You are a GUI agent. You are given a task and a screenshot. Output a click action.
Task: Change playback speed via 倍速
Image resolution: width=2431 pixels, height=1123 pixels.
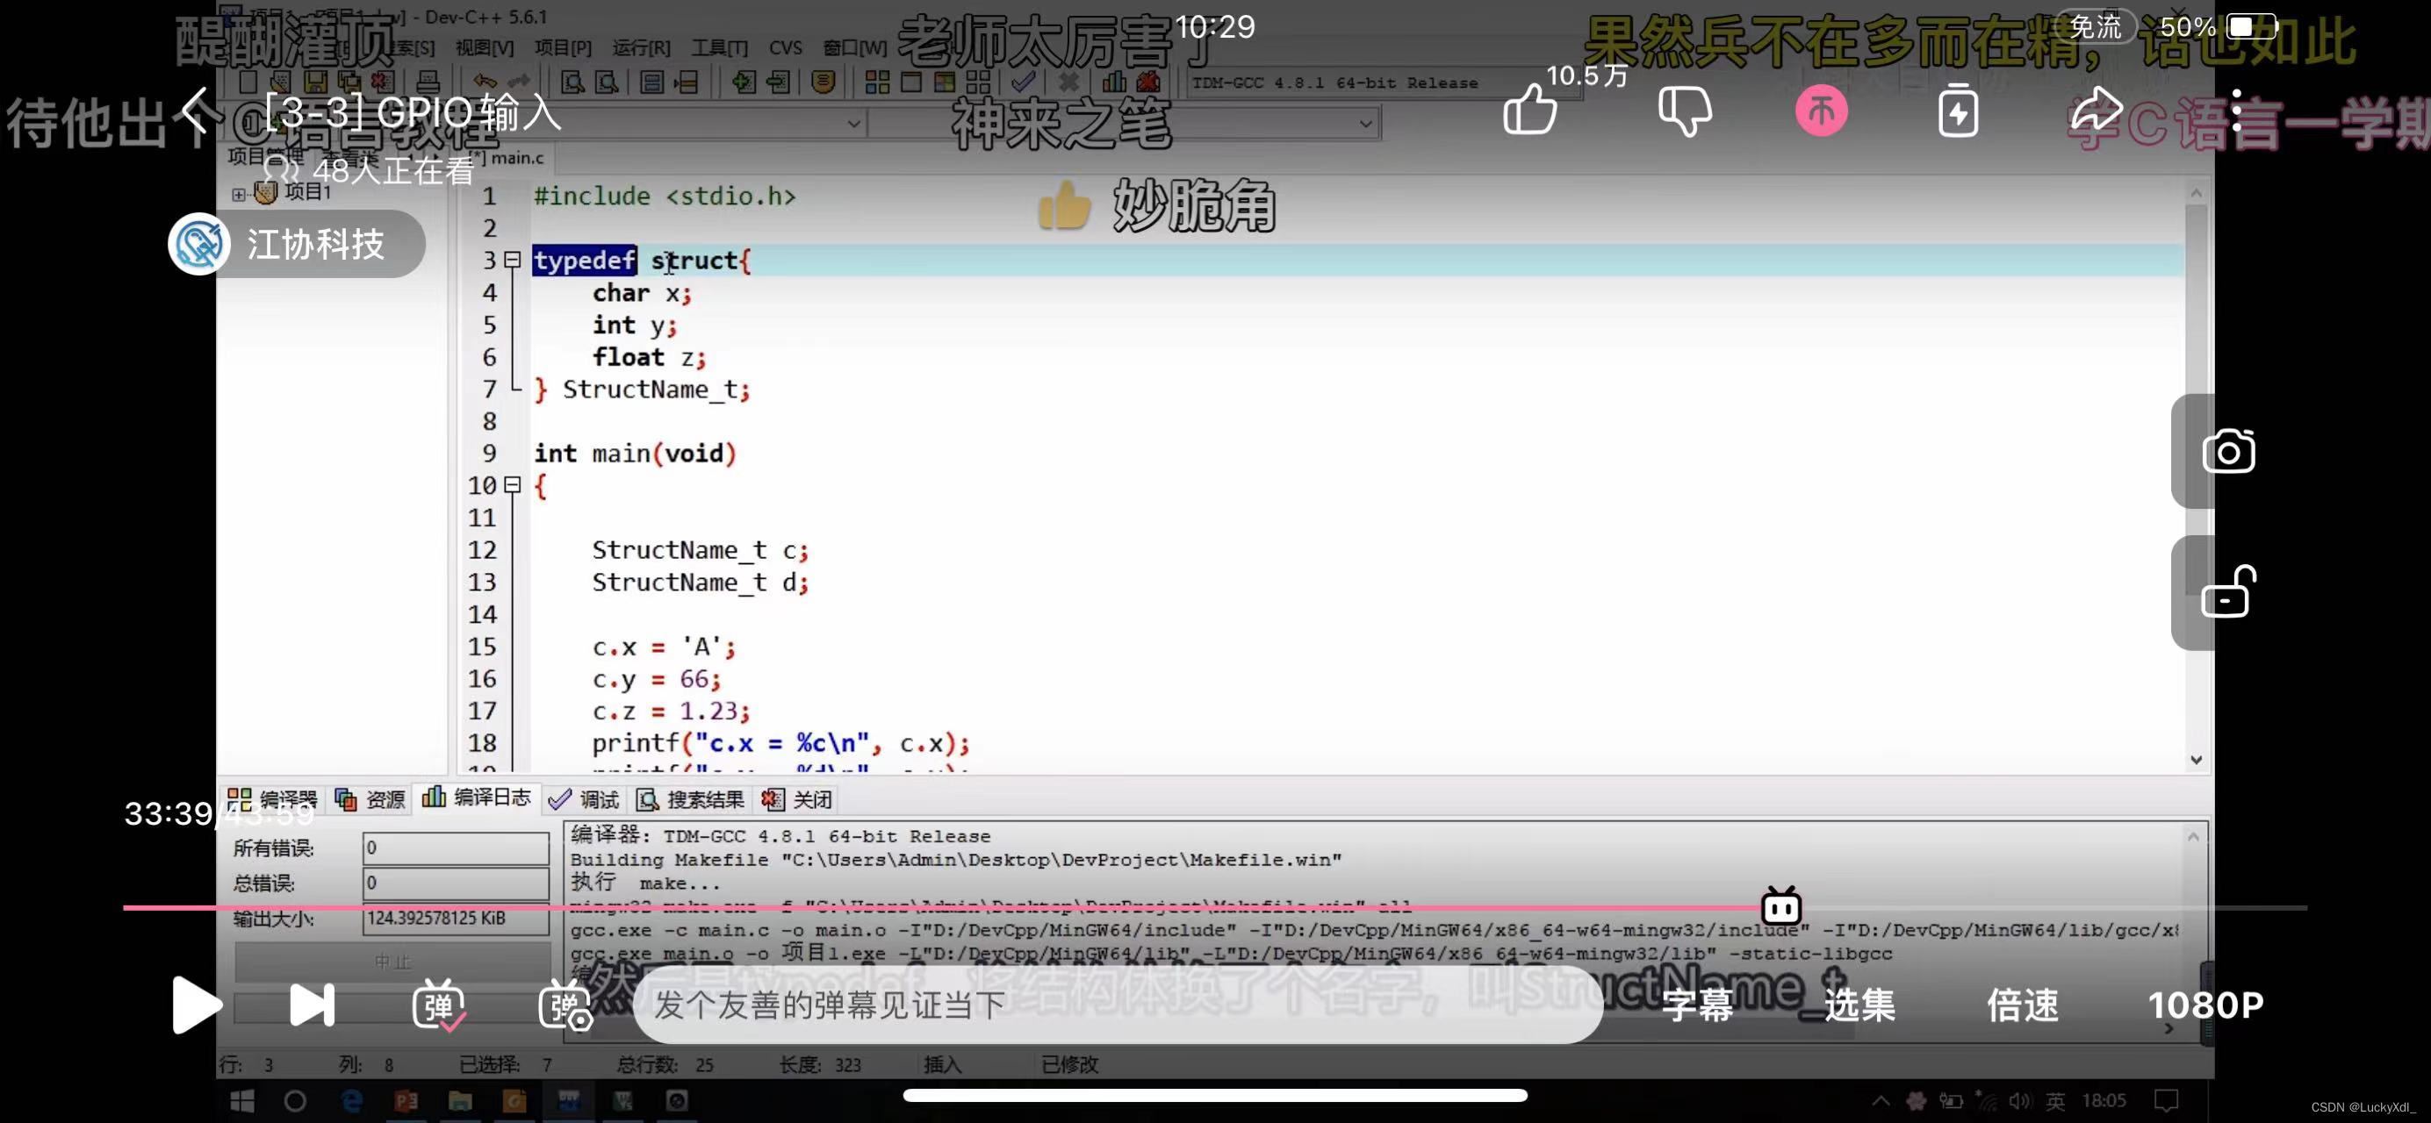pos(2023,1005)
